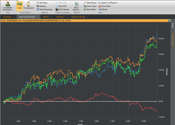
Task: Open the Graphed Hands side panel
Action: pyautogui.click(x=172, y=40)
